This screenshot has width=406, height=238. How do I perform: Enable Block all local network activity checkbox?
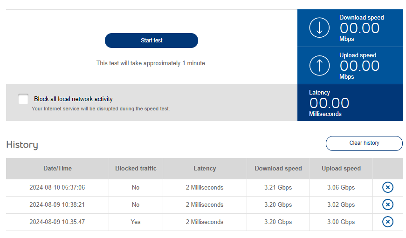point(23,99)
